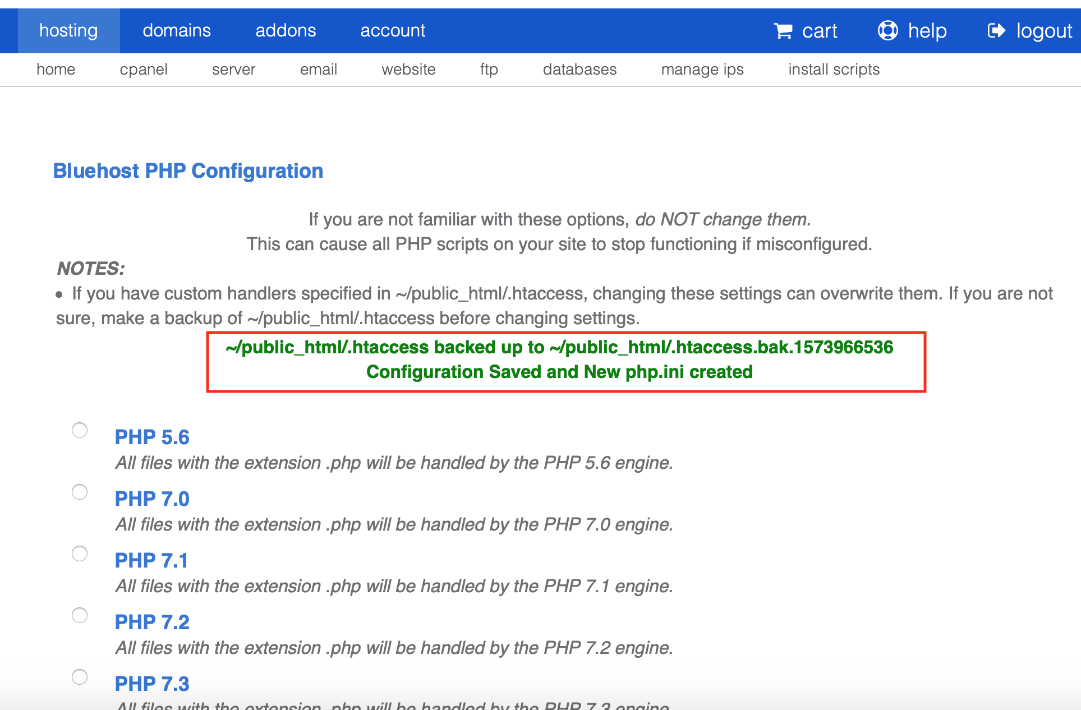Select the PHP 7.1 radio button

80,554
